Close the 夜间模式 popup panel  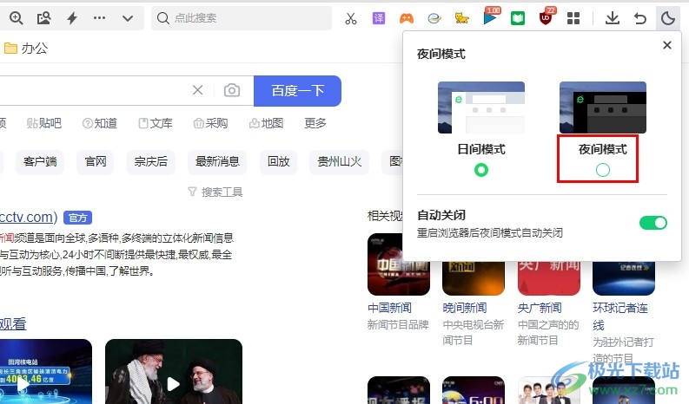667,45
